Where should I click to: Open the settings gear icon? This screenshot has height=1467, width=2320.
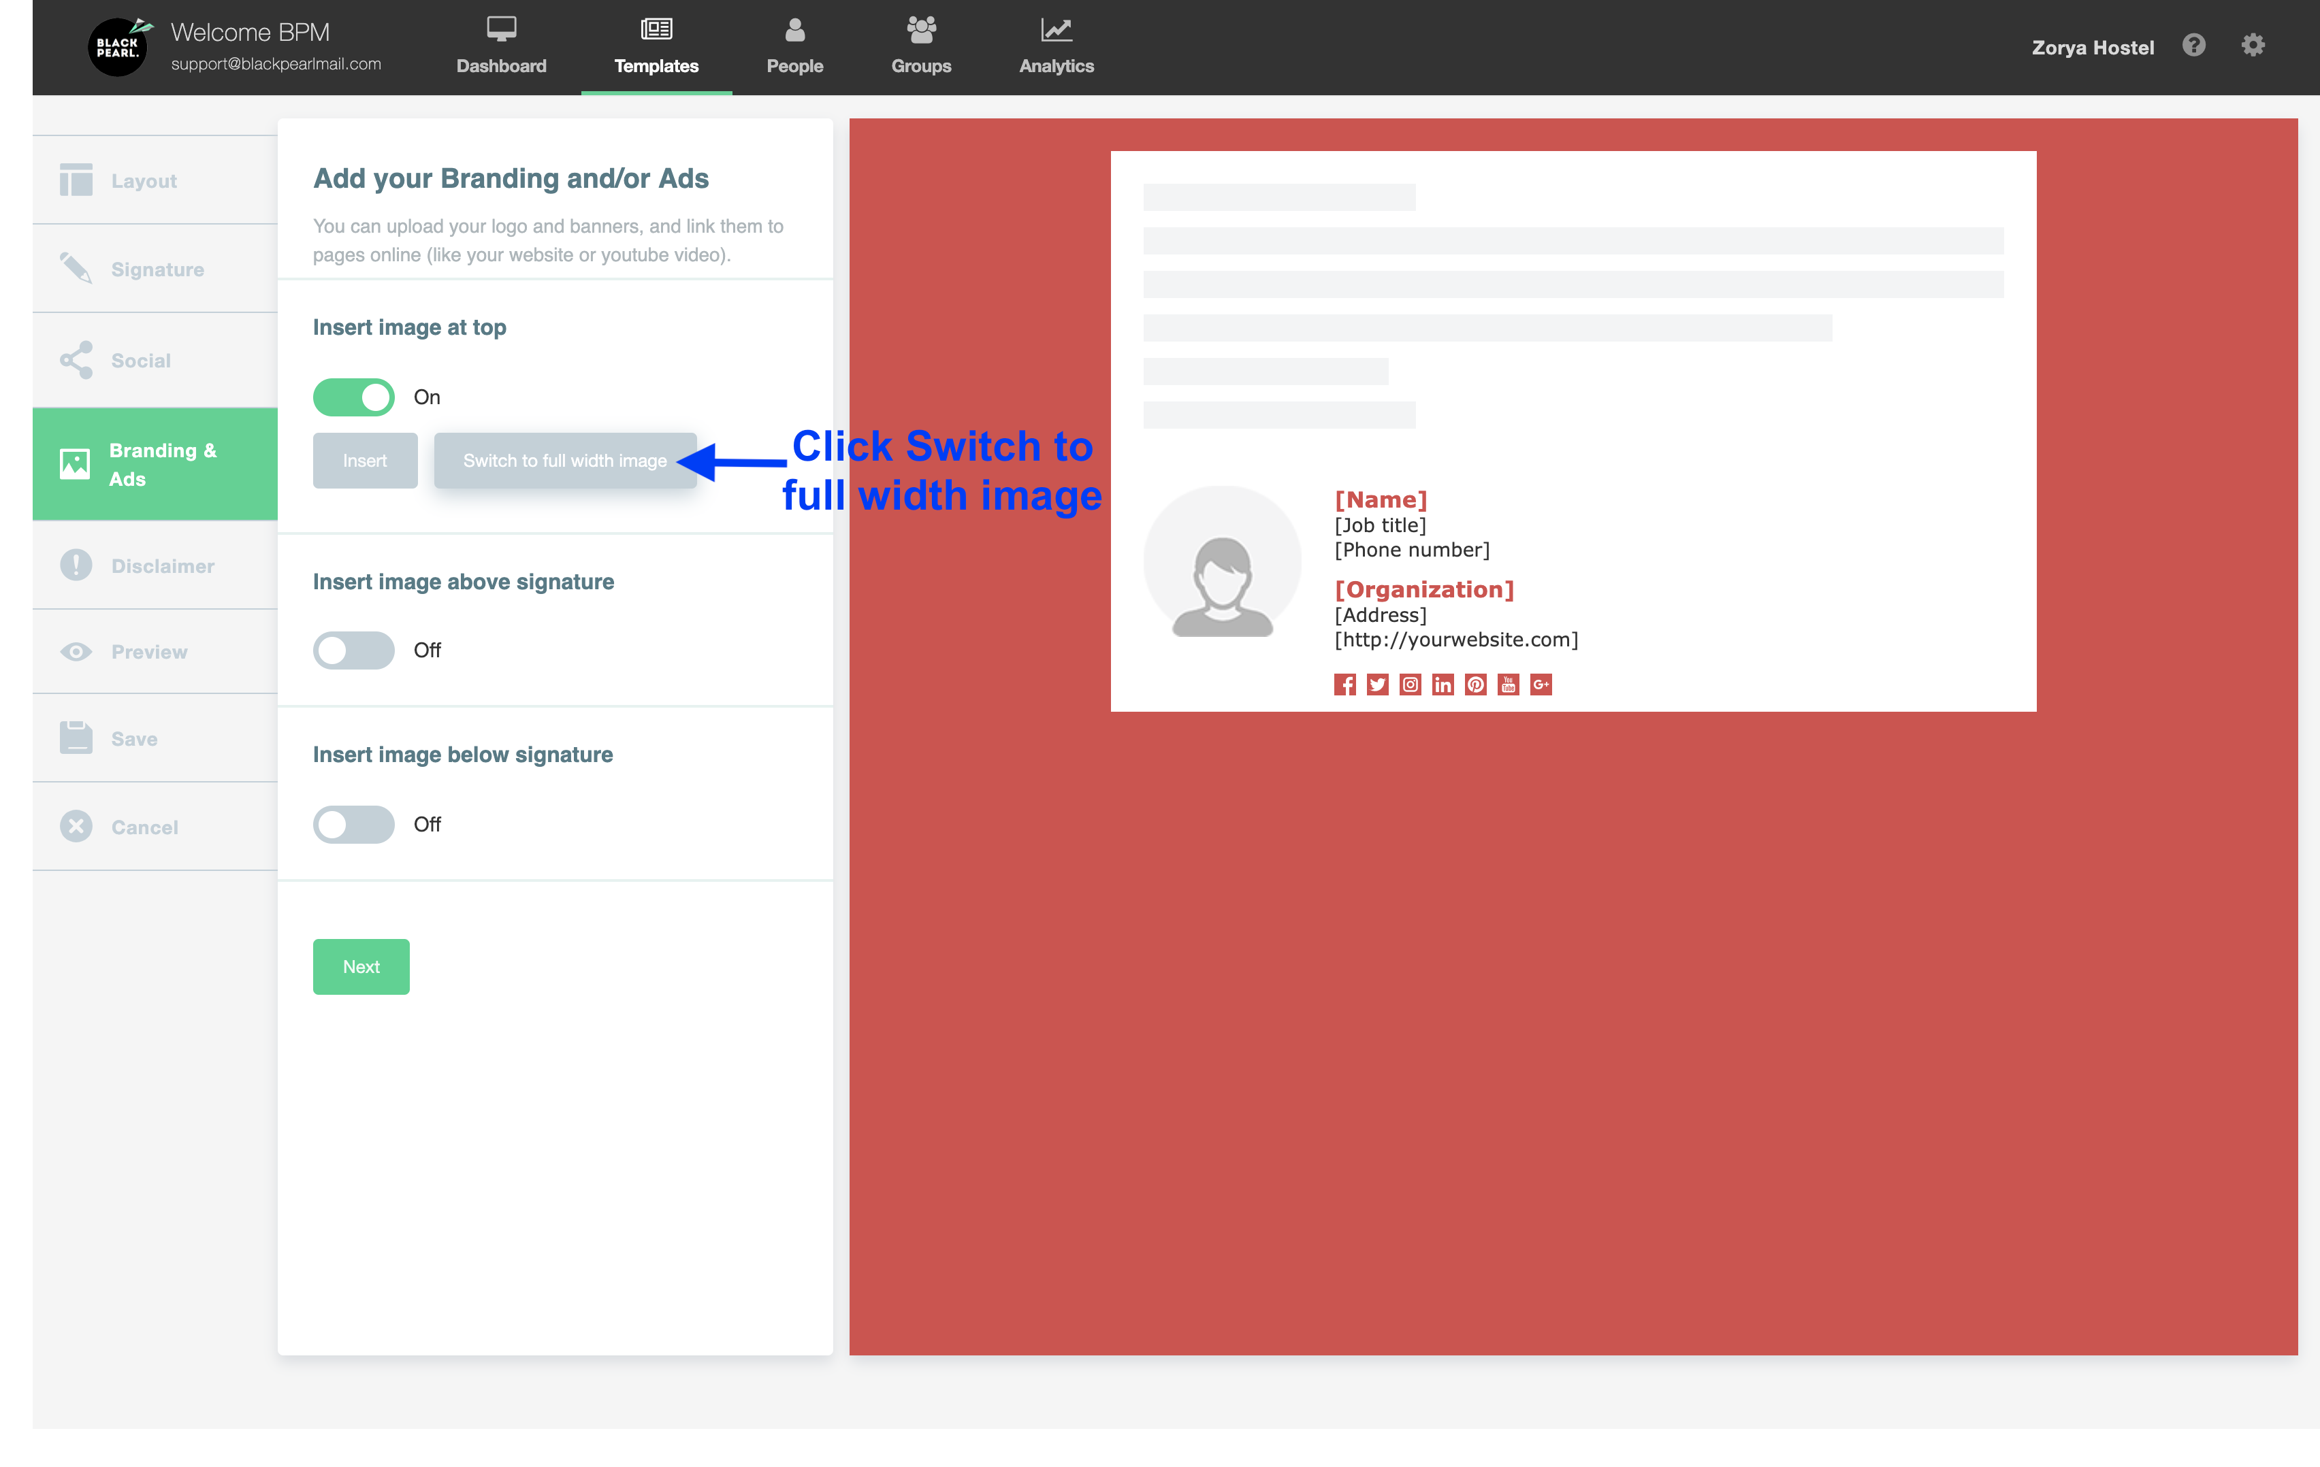2253,46
